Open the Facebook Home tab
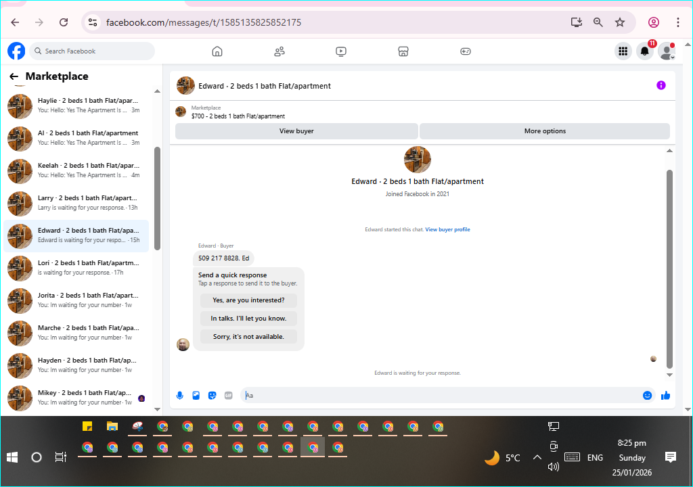The width and height of the screenshot is (693, 487). (x=217, y=51)
